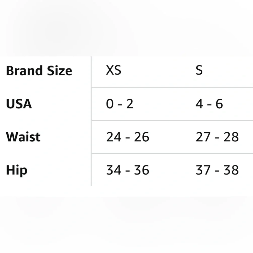Select the XS brand size cell
Image resolution: width=253 pixels, height=253 pixels.
pos(114,70)
